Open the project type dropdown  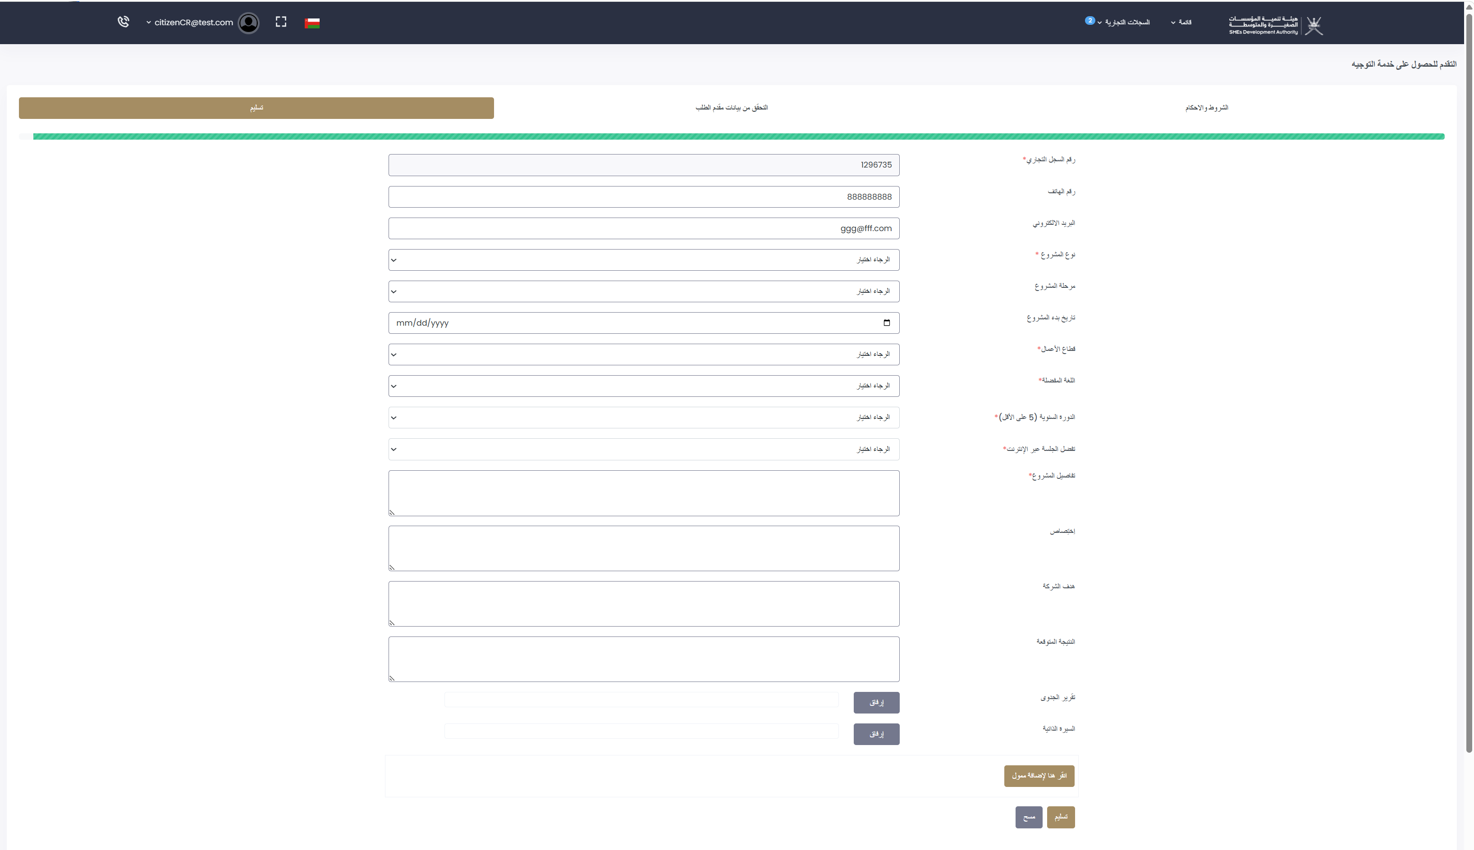(x=643, y=260)
